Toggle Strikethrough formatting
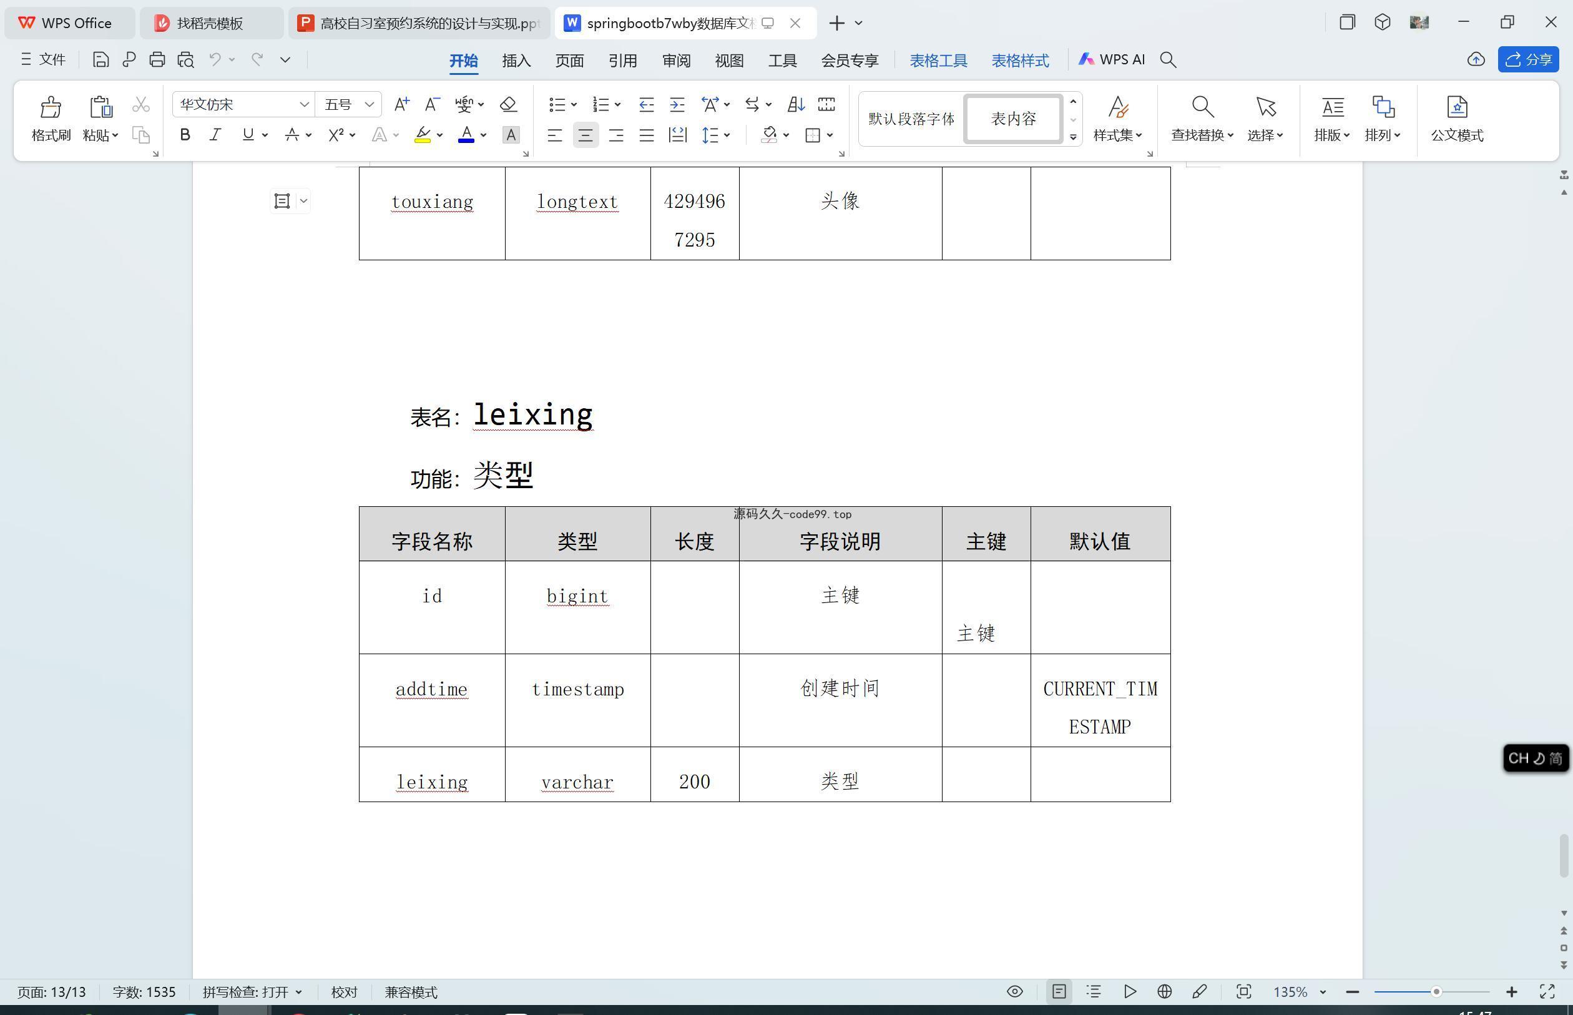Image resolution: width=1573 pixels, height=1015 pixels. pos(292,135)
